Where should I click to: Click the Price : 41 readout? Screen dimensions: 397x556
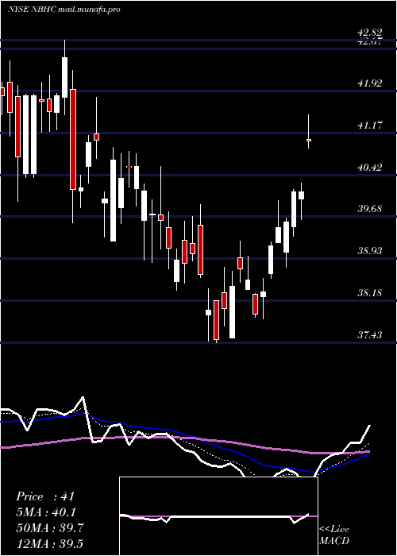click(45, 496)
